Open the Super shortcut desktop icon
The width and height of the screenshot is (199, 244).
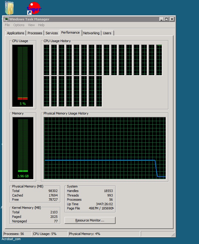34,8
